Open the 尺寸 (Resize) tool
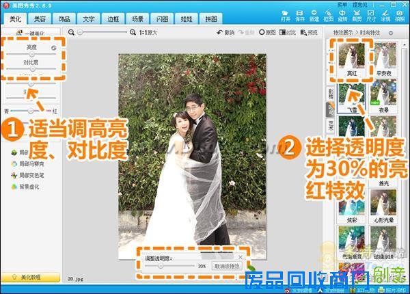 coord(371,17)
